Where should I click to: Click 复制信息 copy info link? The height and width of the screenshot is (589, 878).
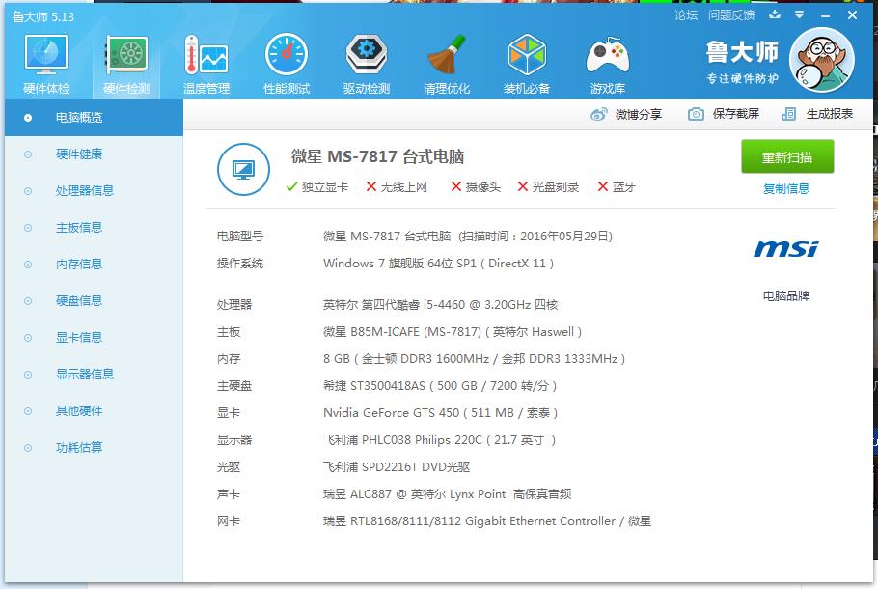click(x=786, y=189)
